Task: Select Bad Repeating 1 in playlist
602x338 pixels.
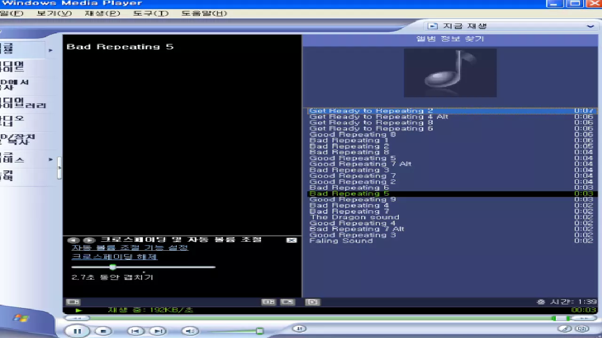Action: (x=452, y=140)
